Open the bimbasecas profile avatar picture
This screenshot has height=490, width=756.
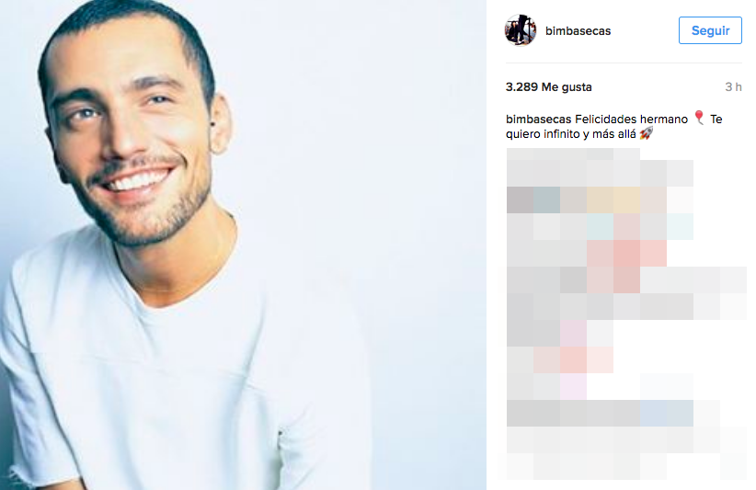521,29
